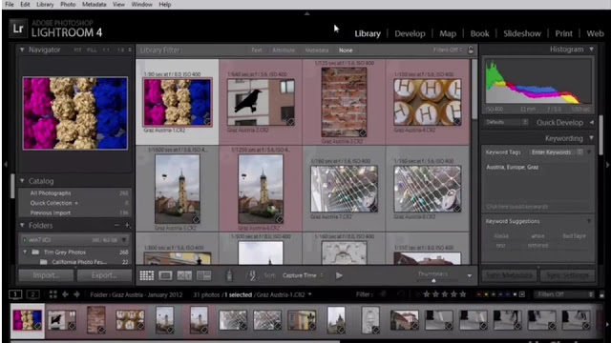
Task: Reverse sort direction a-z icon
Action: tap(252, 275)
